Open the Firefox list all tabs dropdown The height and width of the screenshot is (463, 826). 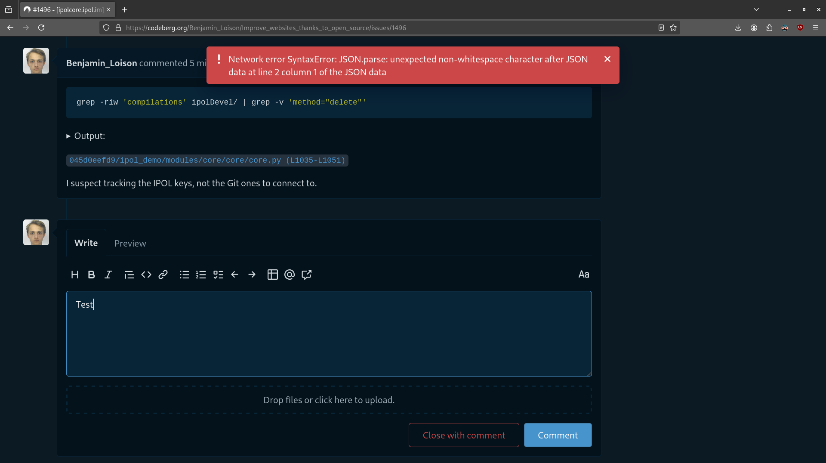756,9
